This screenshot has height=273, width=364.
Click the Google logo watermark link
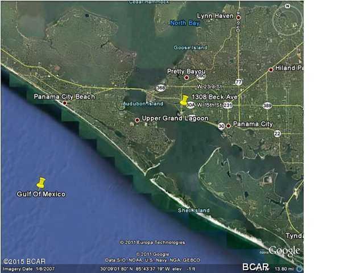284,251
